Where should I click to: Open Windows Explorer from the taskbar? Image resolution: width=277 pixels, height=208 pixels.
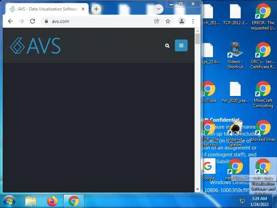[x=31, y=201]
